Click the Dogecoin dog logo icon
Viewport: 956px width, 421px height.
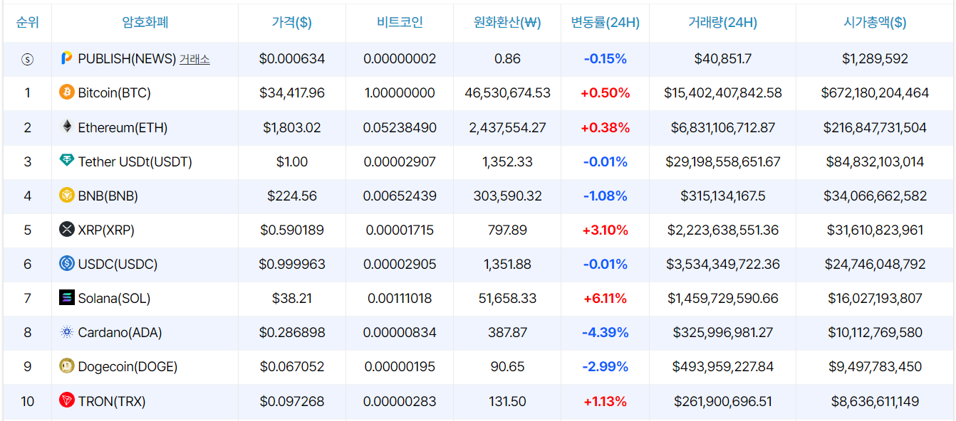pyautogui.click(x=66, y=366)
